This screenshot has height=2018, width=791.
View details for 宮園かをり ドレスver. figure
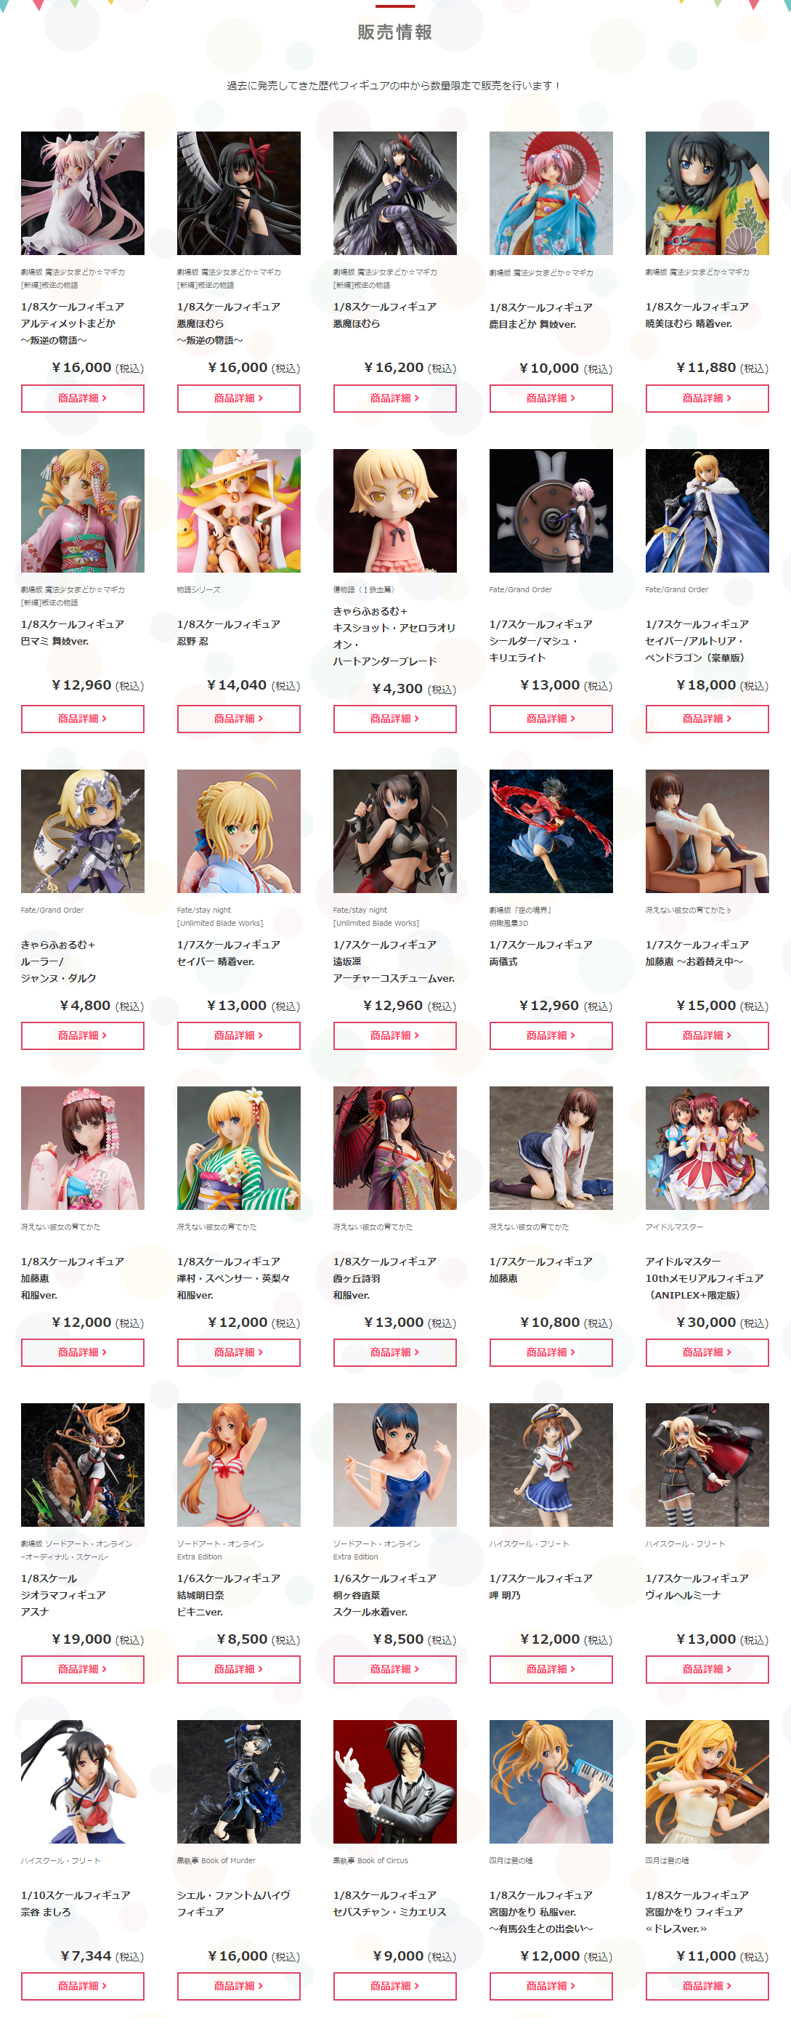click(x=707, y=1986)
